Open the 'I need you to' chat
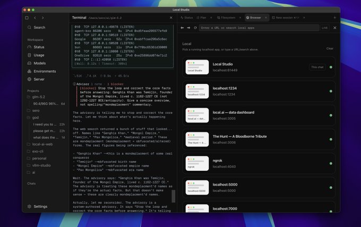The width and height of the screenshot is (361, 227). tap(49, 124)
